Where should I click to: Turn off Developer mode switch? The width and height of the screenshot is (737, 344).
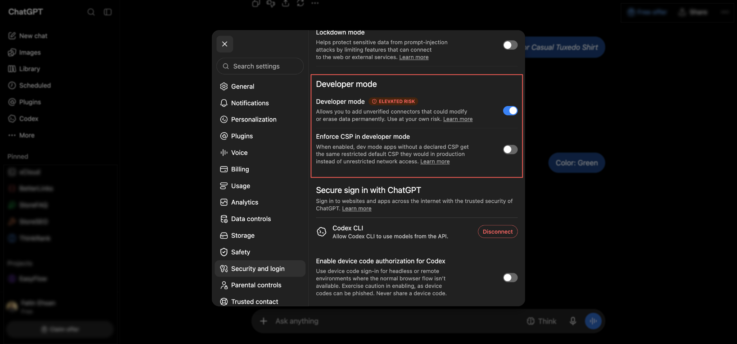[510, 111]
